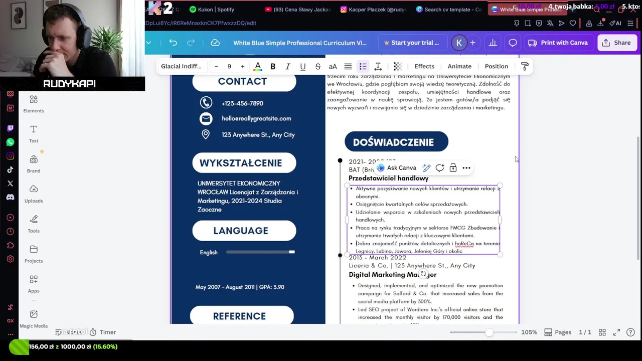The height and width of the screenshot is (361, 642).
Task: Open the Uploads side panel
Action: pyautogui.click(x=34, y=194)
